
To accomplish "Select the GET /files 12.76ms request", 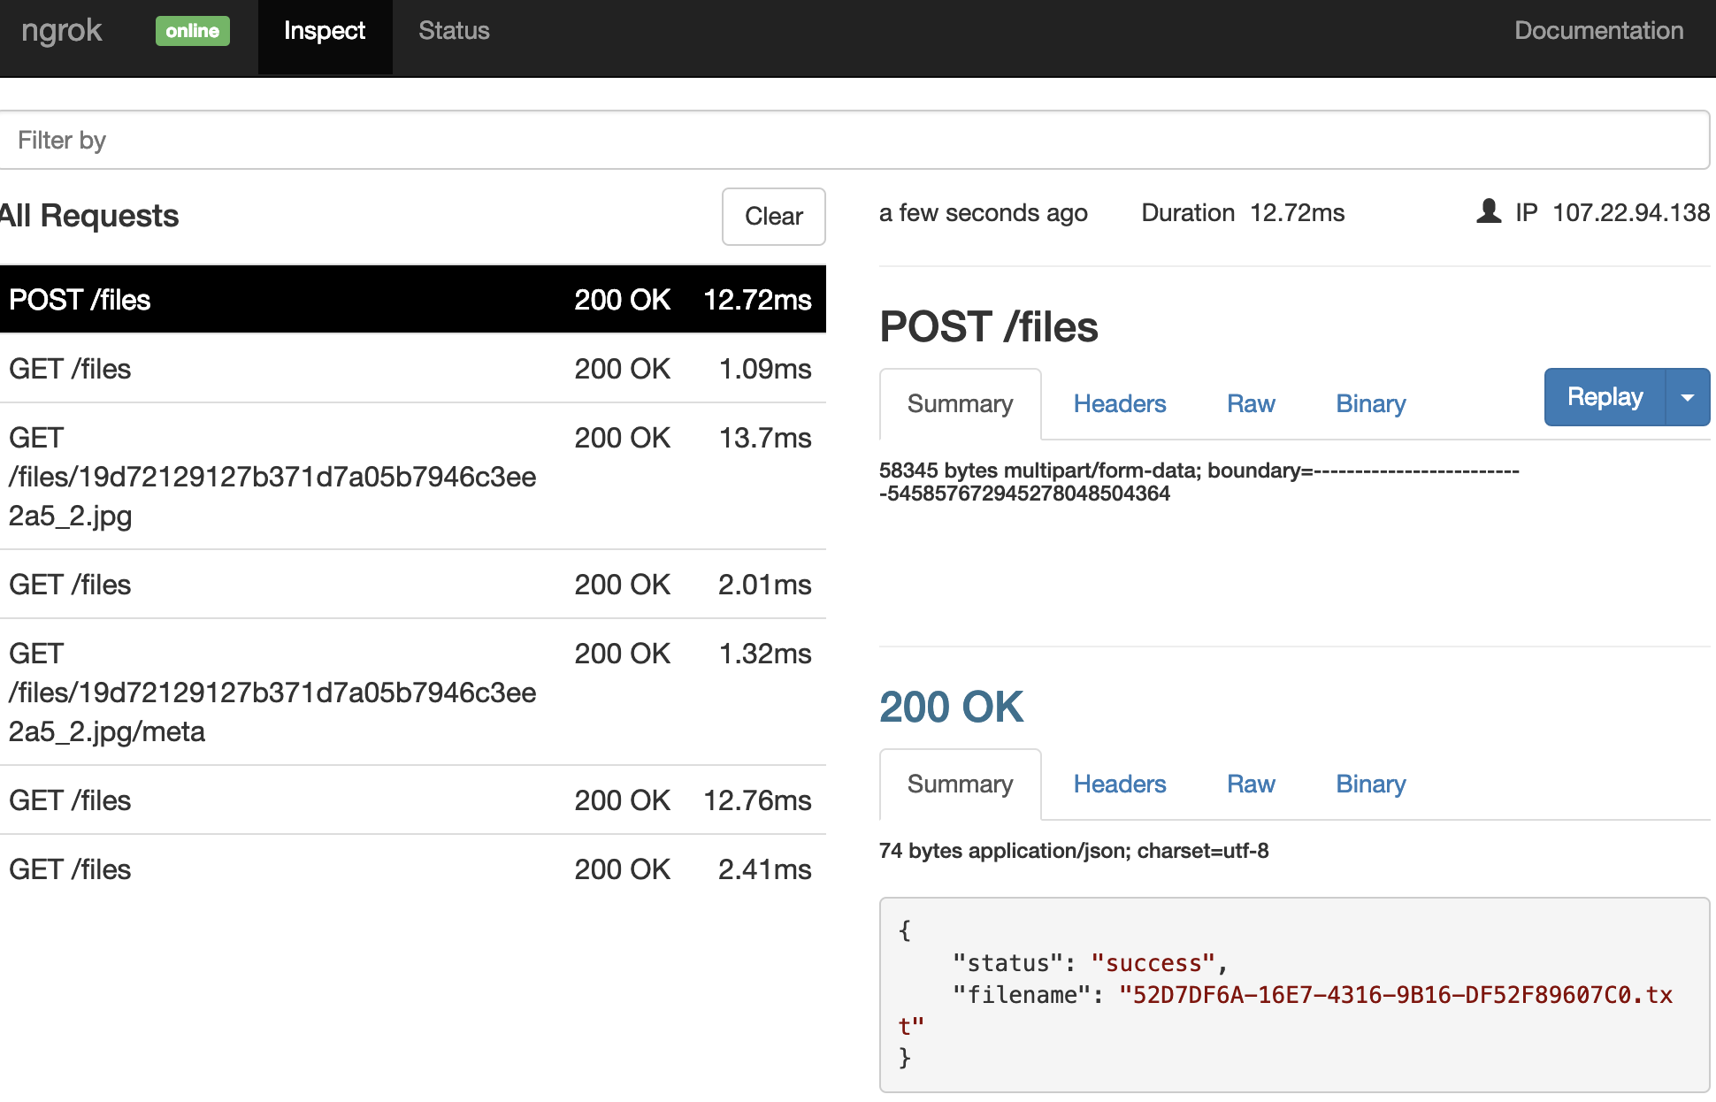I will (411, 800).
